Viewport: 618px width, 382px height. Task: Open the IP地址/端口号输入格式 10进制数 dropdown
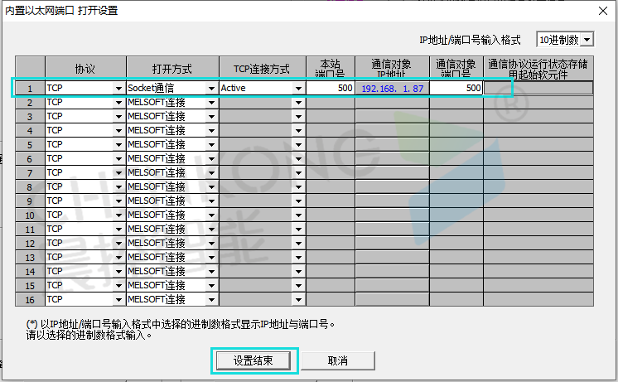click(587, 39)
